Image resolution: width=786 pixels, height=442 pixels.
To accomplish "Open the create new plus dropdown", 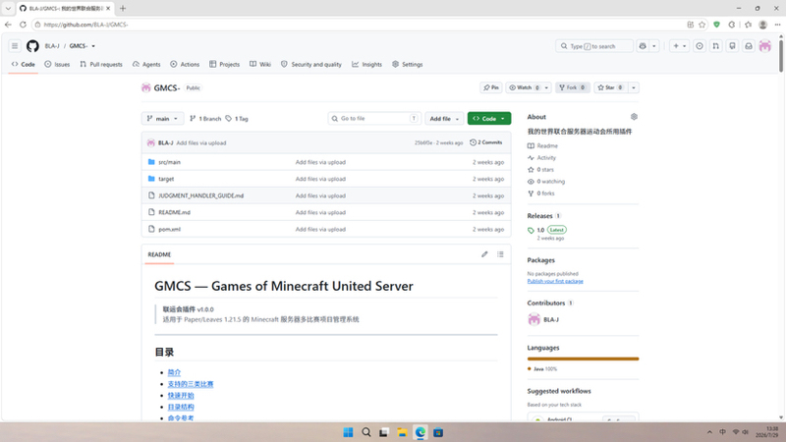I will pyautogui.click(x=679, y=46).
